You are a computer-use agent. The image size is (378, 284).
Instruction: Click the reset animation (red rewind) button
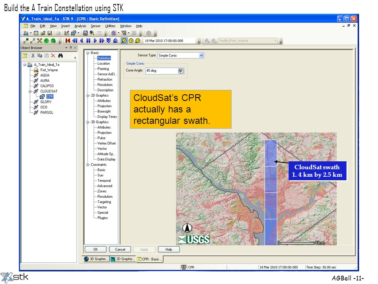(68, 41)
